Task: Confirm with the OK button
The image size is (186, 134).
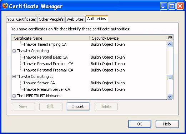Action: [140, 124]
